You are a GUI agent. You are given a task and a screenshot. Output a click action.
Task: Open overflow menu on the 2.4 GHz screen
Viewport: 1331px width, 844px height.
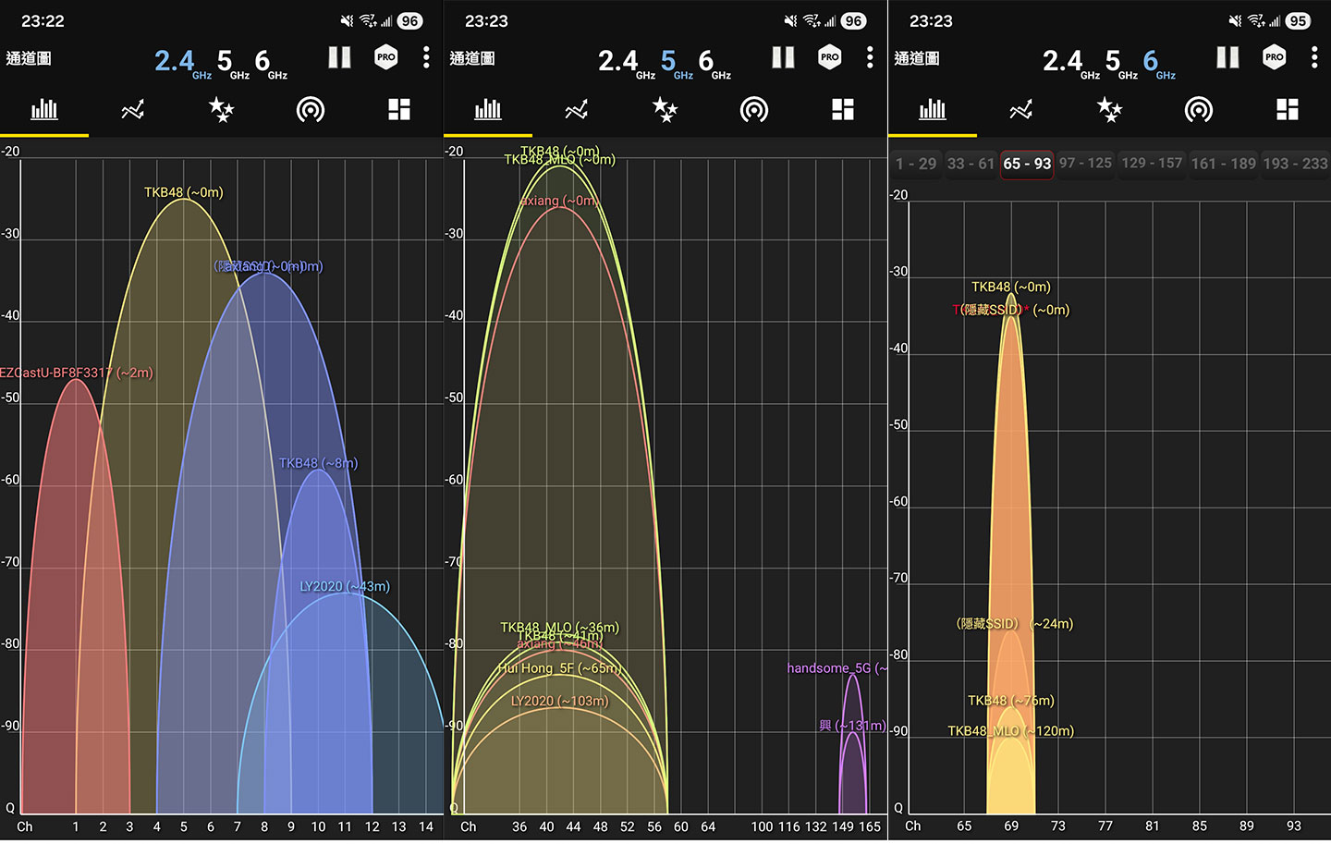click(426, 58)
